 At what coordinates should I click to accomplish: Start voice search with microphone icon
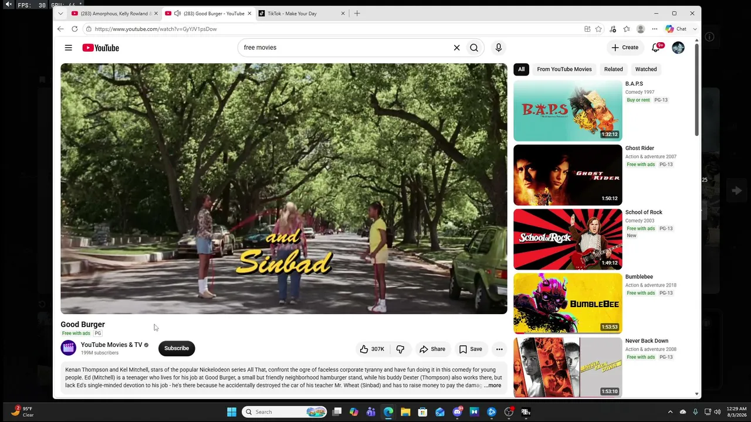[499, 48]
